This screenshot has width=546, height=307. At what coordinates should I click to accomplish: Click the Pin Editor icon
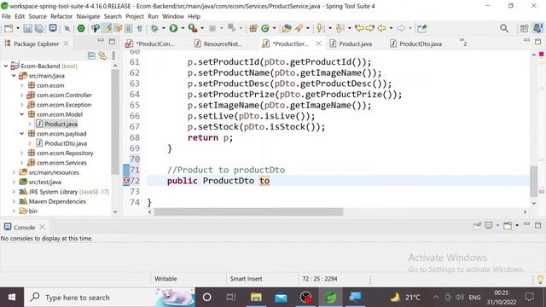(421, 28)
